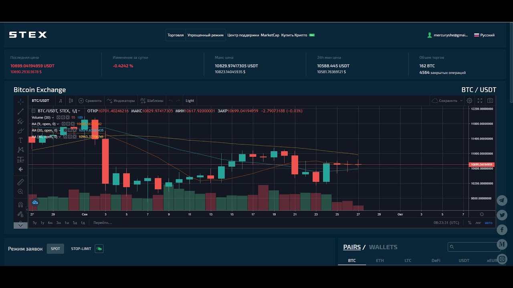Select the trend line drawing tool

(x=20, y=111)
